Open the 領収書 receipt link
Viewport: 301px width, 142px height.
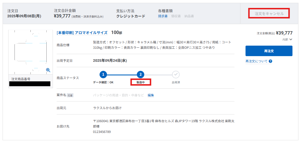pyautogui.click(x=176, y=16)
